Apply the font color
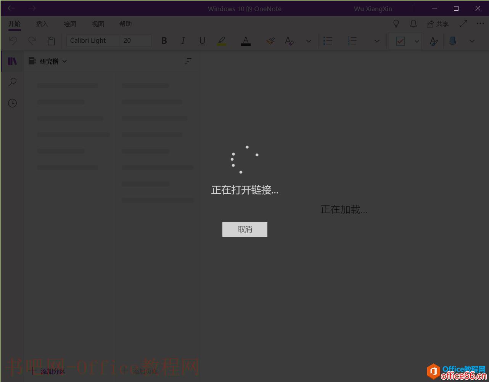This screenshot has width=489, height=382. [246, 41]
